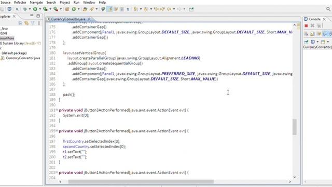Image resolution: width=332 pixels, height=187 pixels.
Task: Go to the Previous Edit Location
Action: tap(156, 9)
